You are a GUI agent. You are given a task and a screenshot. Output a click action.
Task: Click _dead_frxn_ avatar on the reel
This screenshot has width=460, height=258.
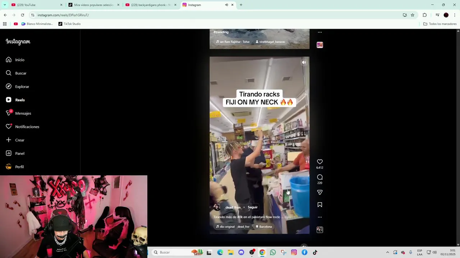[217, 207]
